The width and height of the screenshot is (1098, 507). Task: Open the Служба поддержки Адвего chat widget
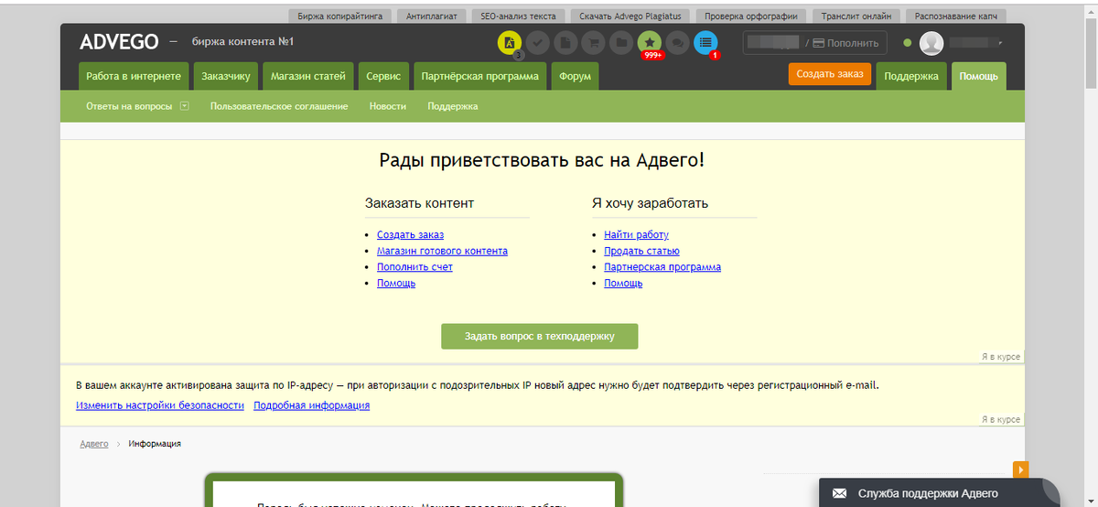point(939,493)
